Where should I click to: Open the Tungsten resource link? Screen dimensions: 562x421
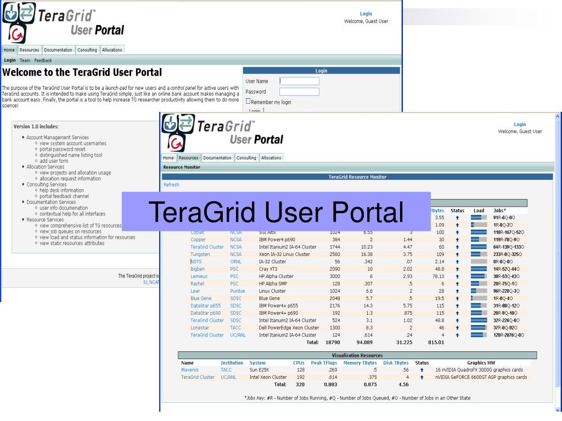200,254
